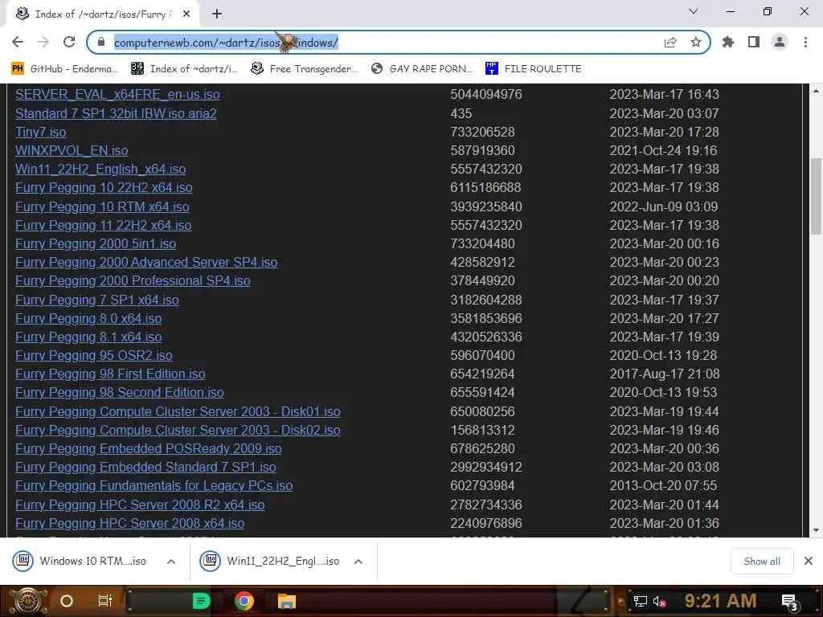Open the 98 Second Edition.iso link
Screen dimensions: 823x617
120,392
